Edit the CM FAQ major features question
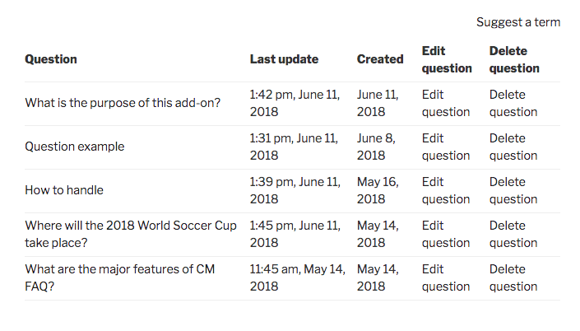 tap(445, 277)
